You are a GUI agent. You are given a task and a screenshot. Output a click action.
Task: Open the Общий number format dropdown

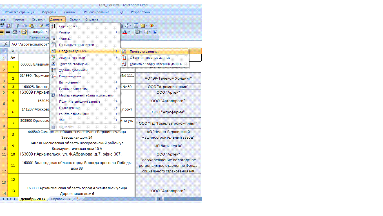(x=46, y=32)
